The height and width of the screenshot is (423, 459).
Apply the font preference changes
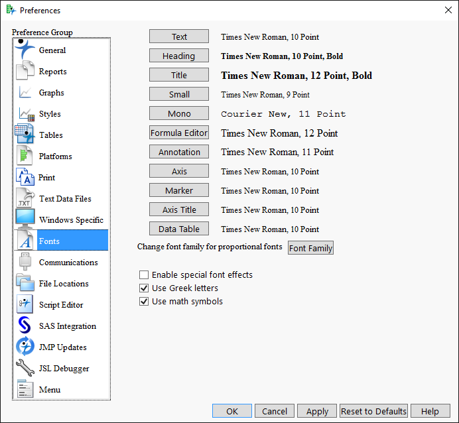point(317,411)
